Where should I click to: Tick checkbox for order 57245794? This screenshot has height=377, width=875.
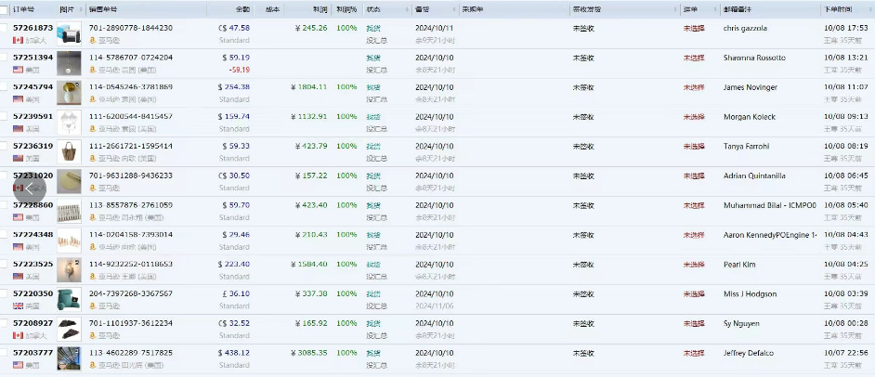(4, 87)
